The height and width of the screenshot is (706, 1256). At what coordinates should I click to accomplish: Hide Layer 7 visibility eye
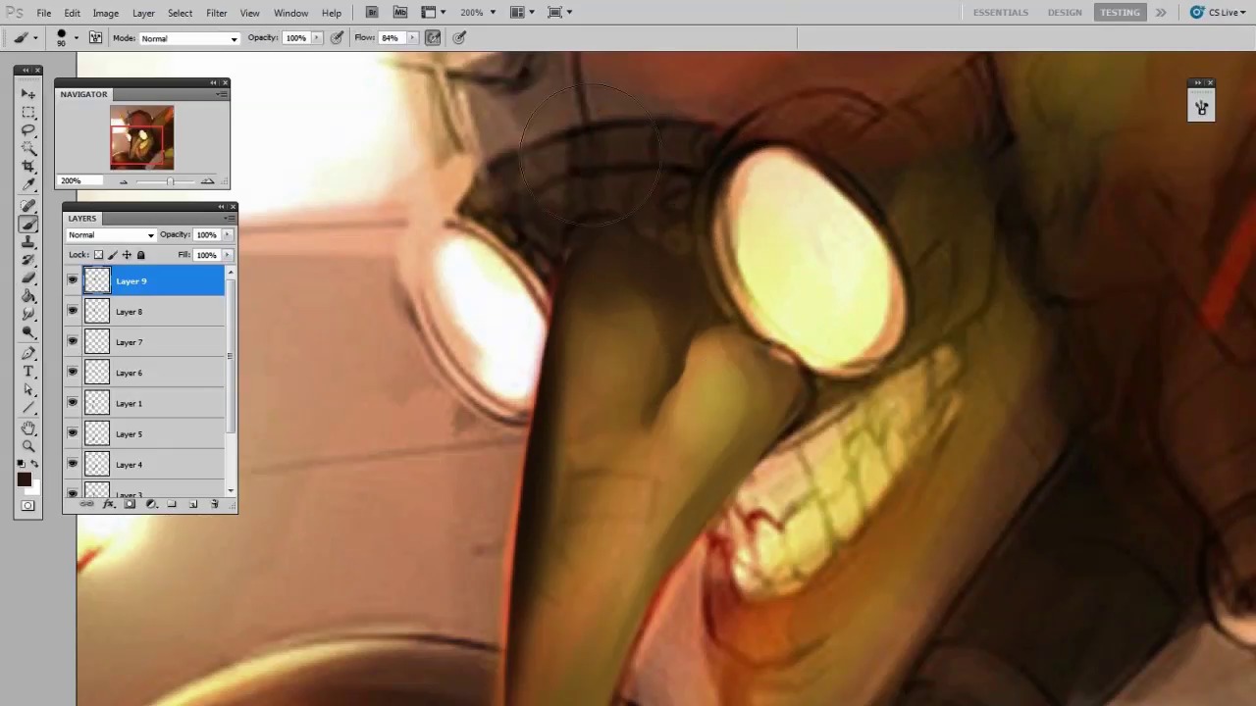tap(73, 341)
